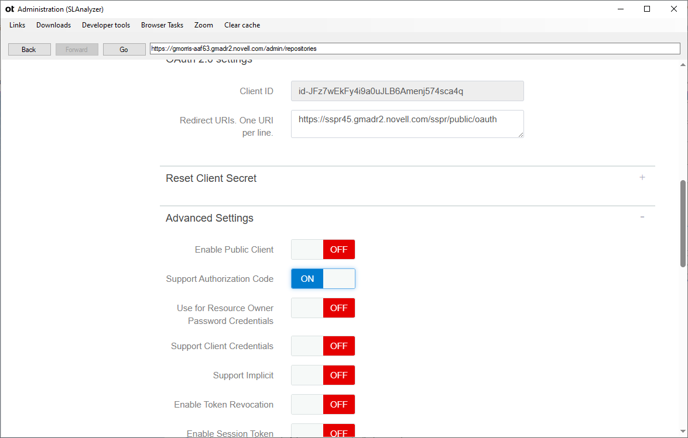
Task: Disable Support Authorization Code
Action: pyautogui.click(x=323, y=278)
